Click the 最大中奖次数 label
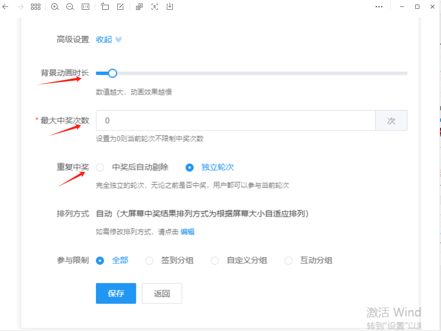This screenshot has width=441, height=331. click(65, 120)
